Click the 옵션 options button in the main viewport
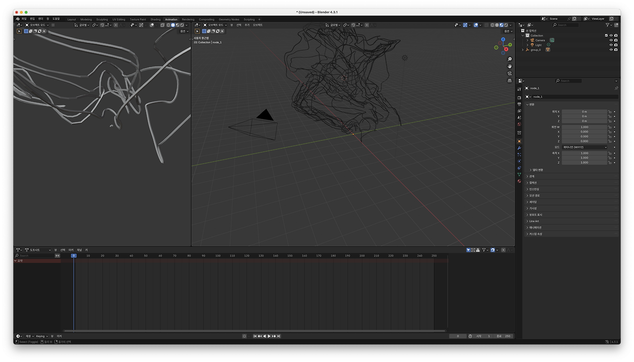Image resolution: width=634 pixels, height=362 pixels. click(x=507, y=31)
